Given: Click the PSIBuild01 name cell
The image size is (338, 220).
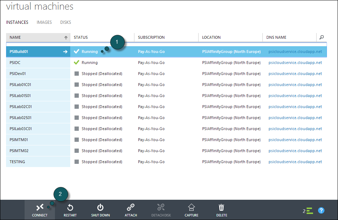Looking at the screenshot, I should pos(38,52).
